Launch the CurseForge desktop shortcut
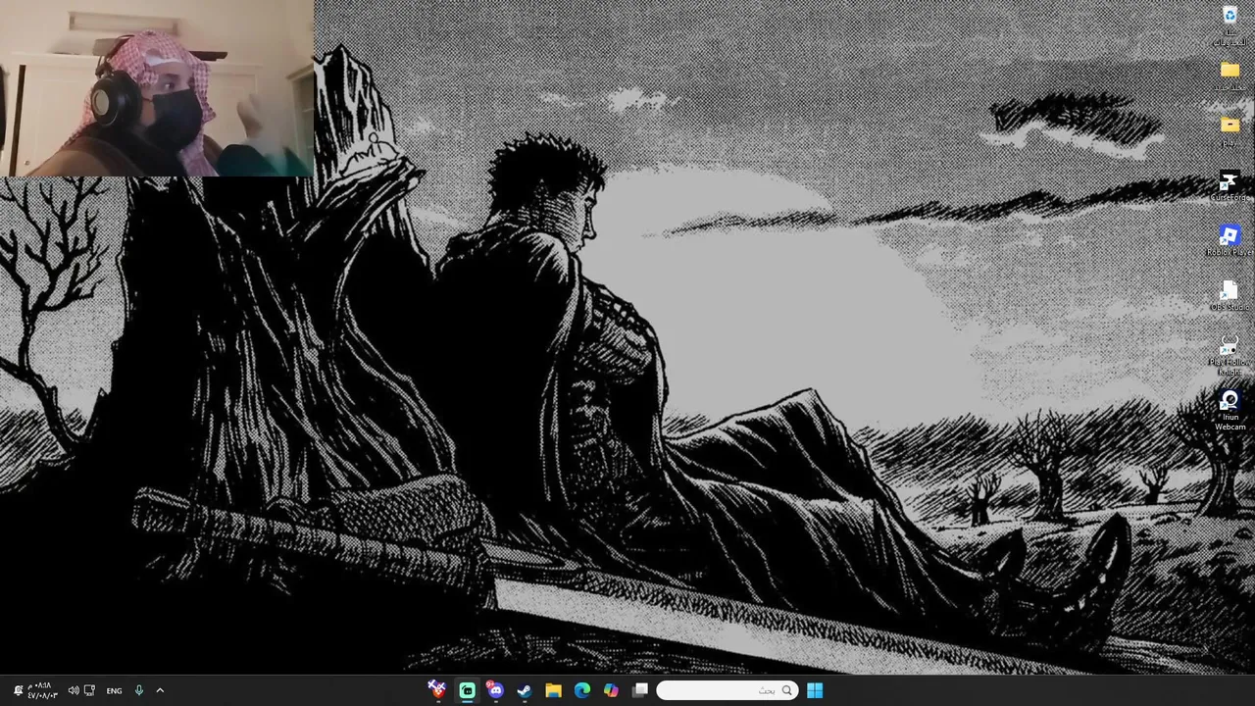Screen dimensions: 1255x706 pyautogui.click(x=1230, y=186)
